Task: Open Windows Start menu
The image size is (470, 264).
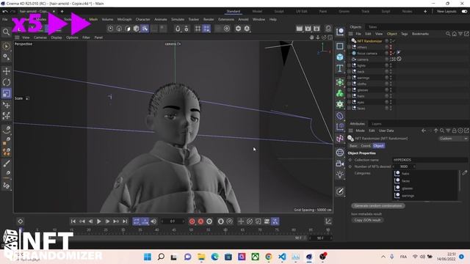Action: click(147, 257)
